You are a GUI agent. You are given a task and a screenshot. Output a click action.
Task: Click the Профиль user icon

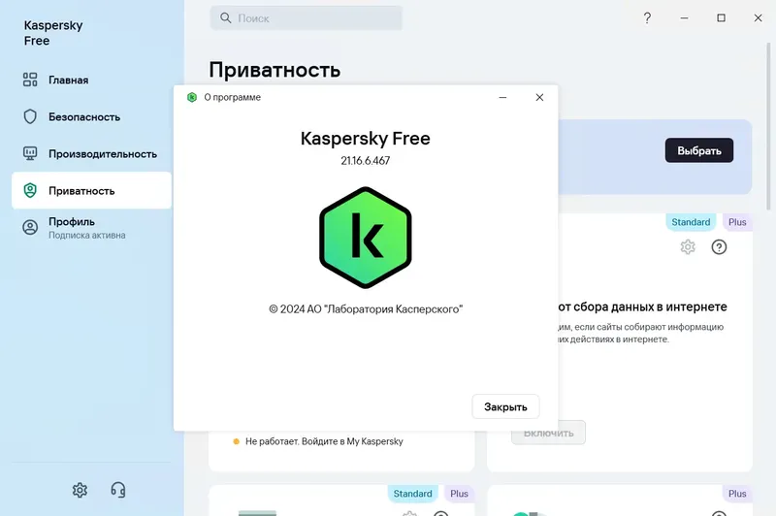click(30, 228)
